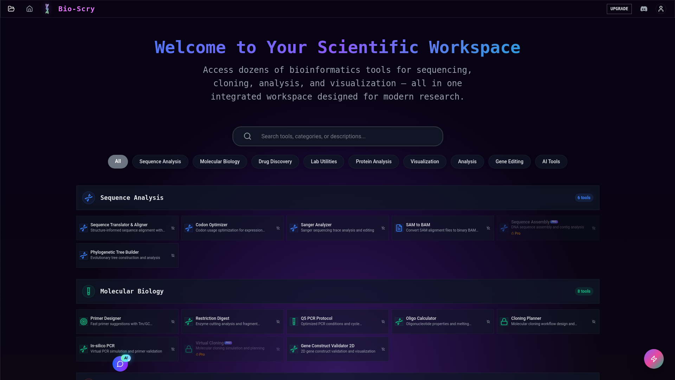This screenshot has height=380, width=675.
Task: Pin the In-silico PCR tool
Action: [x=173, y=349]
